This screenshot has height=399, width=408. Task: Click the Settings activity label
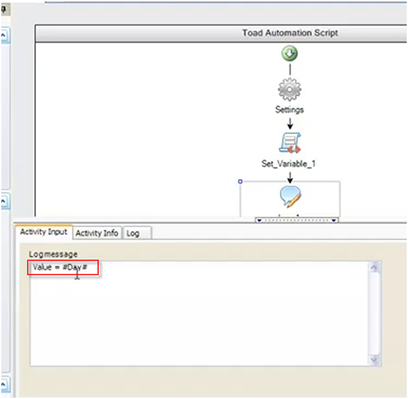click(x=290, y=110)
